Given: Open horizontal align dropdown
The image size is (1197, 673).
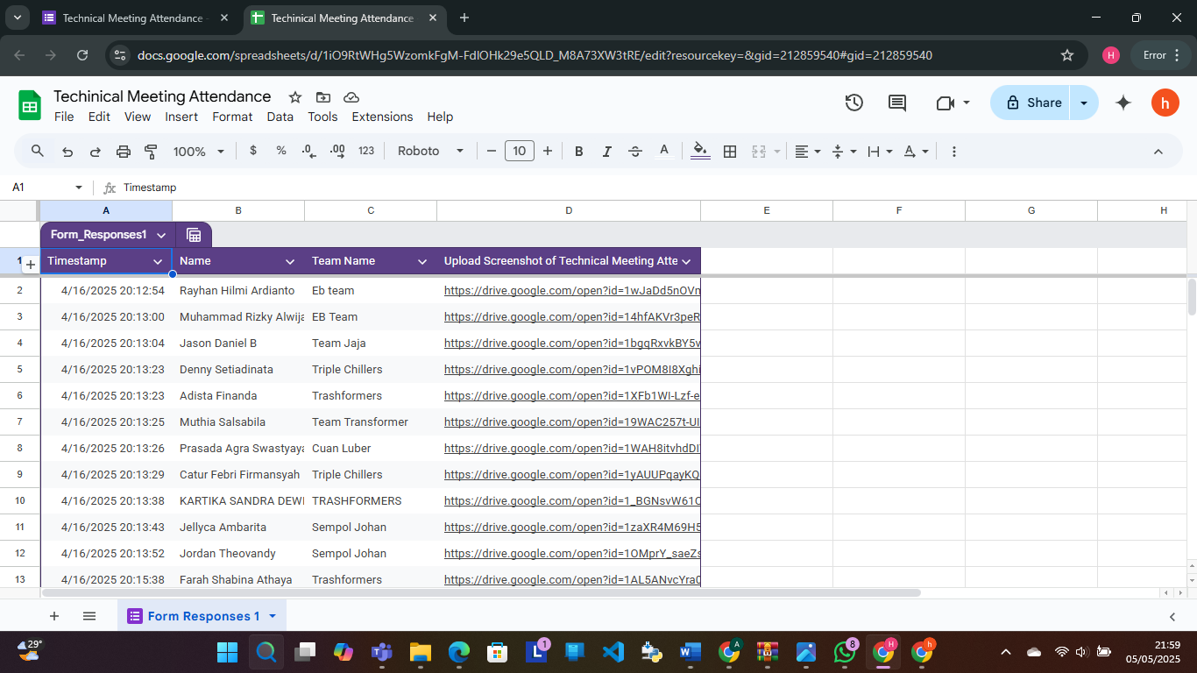Looking at the screenshot, I should [808, 152].
